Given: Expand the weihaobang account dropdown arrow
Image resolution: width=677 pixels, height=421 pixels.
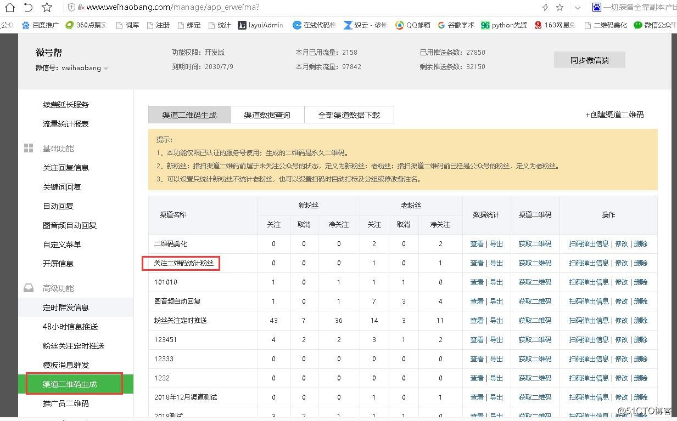Looking at the screenshot, I should pyautogui.click(x=106, y=69).
